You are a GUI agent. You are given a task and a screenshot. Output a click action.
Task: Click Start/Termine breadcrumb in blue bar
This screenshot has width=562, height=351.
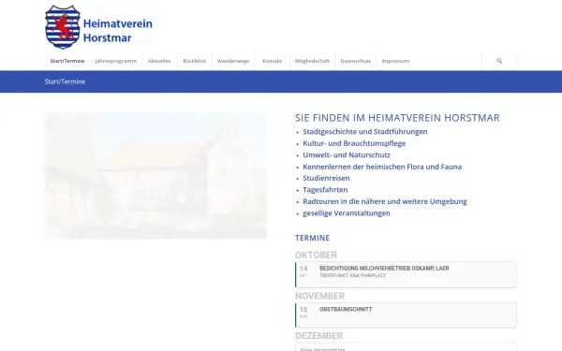[x=65, y=81]
